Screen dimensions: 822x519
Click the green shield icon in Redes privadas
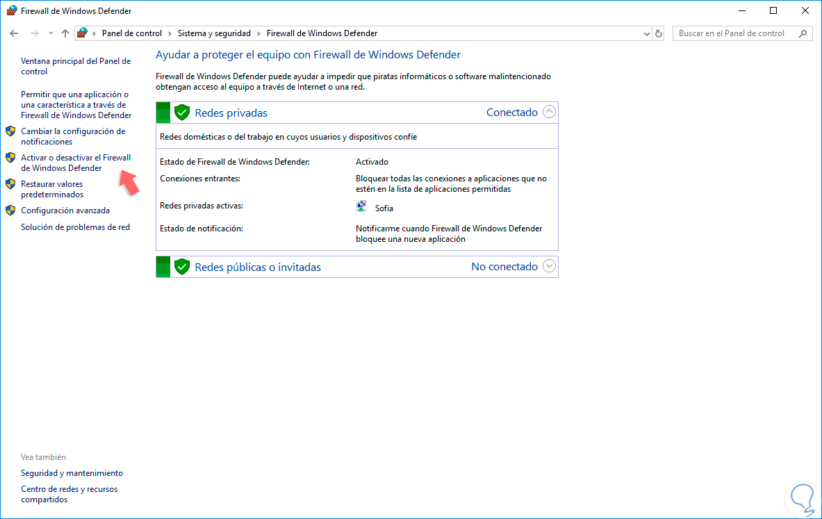[182, 112]
